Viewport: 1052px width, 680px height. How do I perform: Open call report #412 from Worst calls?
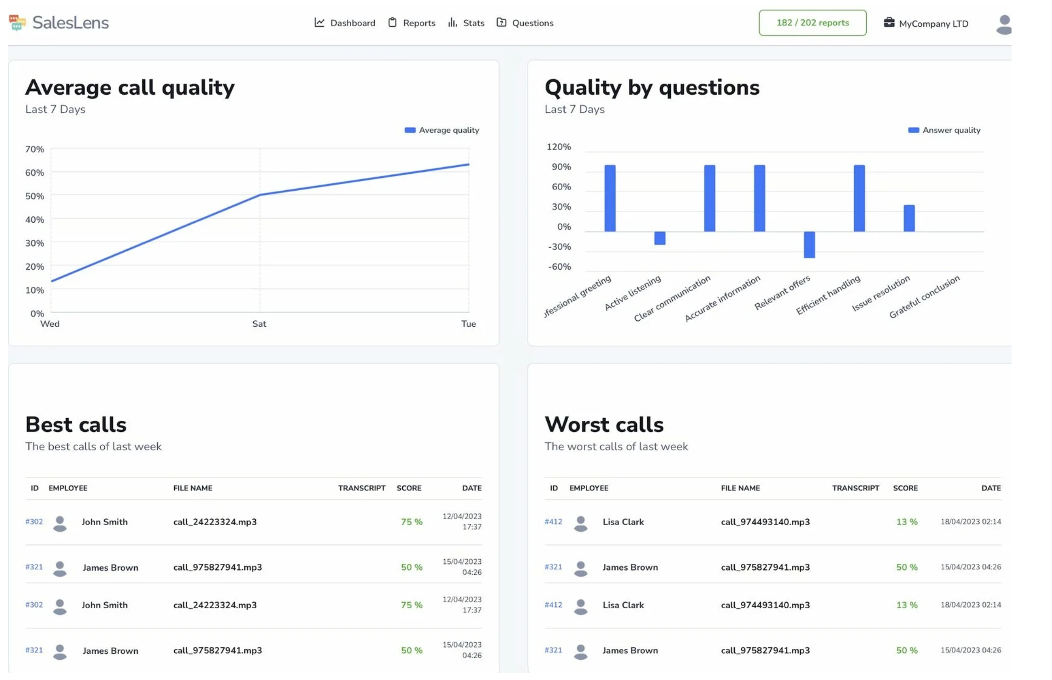553,521
